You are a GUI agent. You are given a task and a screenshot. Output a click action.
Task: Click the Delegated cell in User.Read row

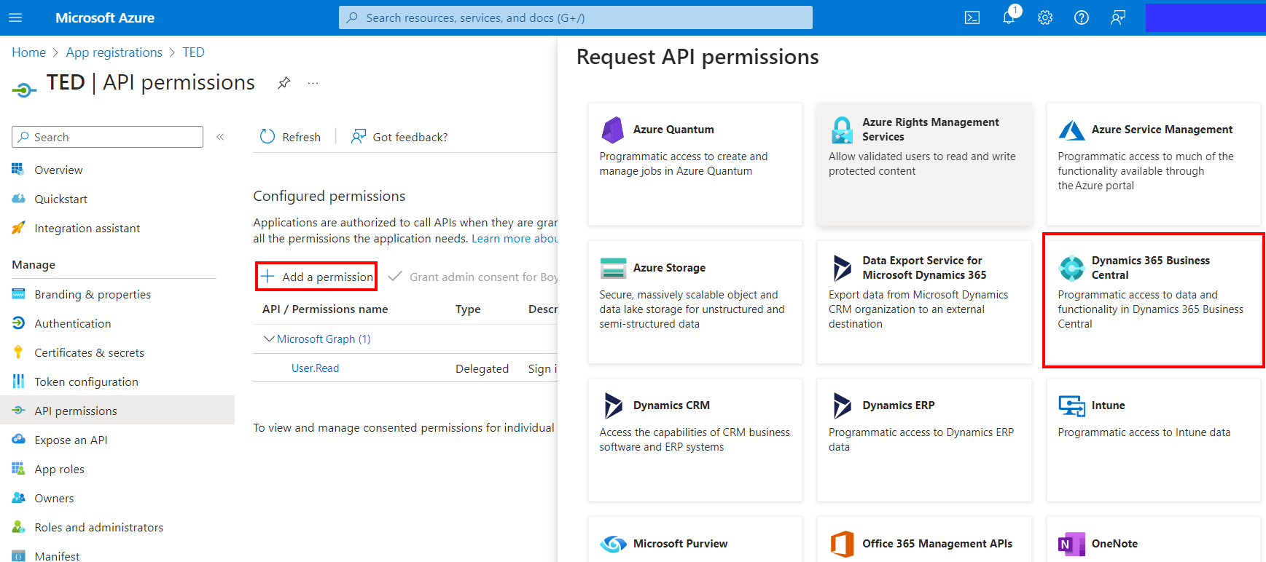coord(482,369)
